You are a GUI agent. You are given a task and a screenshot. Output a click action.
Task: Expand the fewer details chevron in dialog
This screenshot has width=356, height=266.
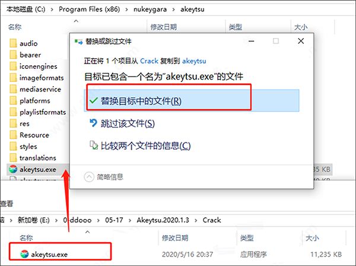pos(89,177)
